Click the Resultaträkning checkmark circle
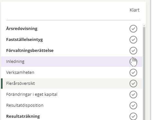This screenshot has height=120, width=153. [x=133, y=116]
